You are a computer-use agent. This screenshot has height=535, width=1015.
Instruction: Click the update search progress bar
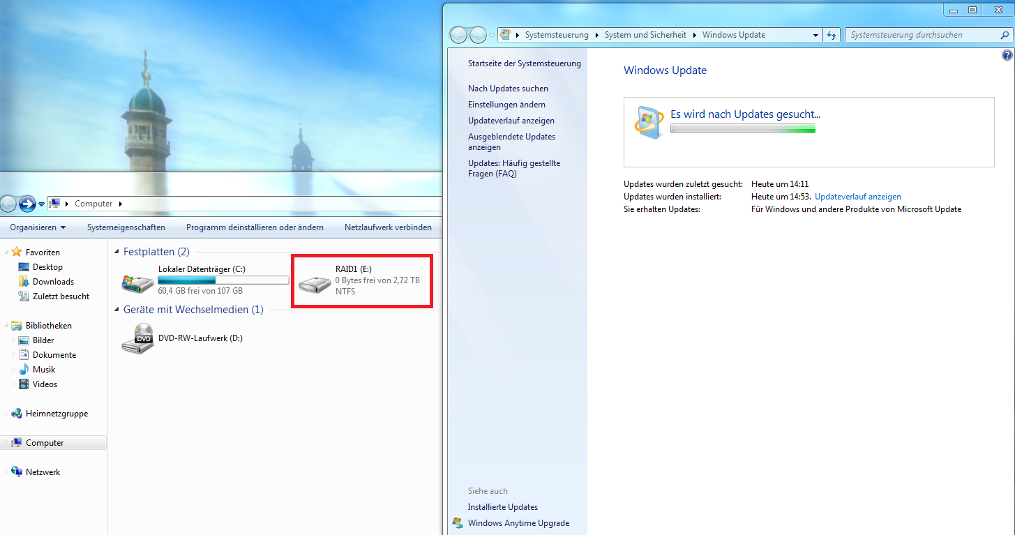743,128
